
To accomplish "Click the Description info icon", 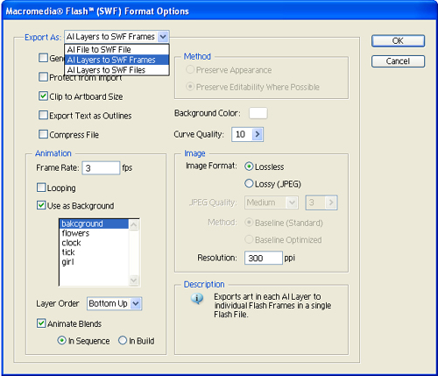I will click(x=197, y=299).
